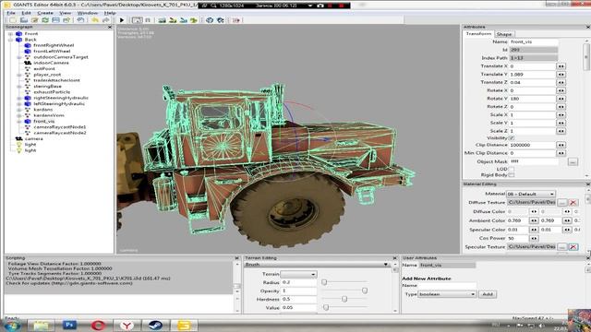This screenshot has width=591, height=332.
Task: Click the Add button for new attribute
Action: pyautogui.click(x=488, y=294)
